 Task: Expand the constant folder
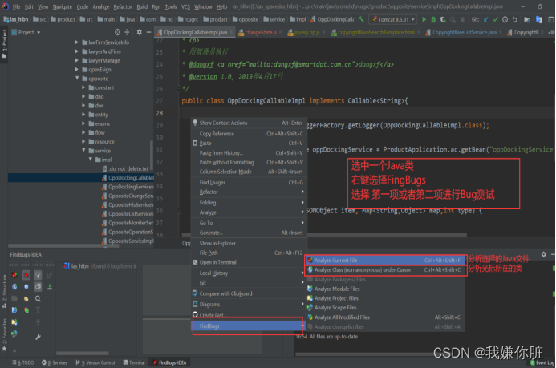[x=83, y=87]
